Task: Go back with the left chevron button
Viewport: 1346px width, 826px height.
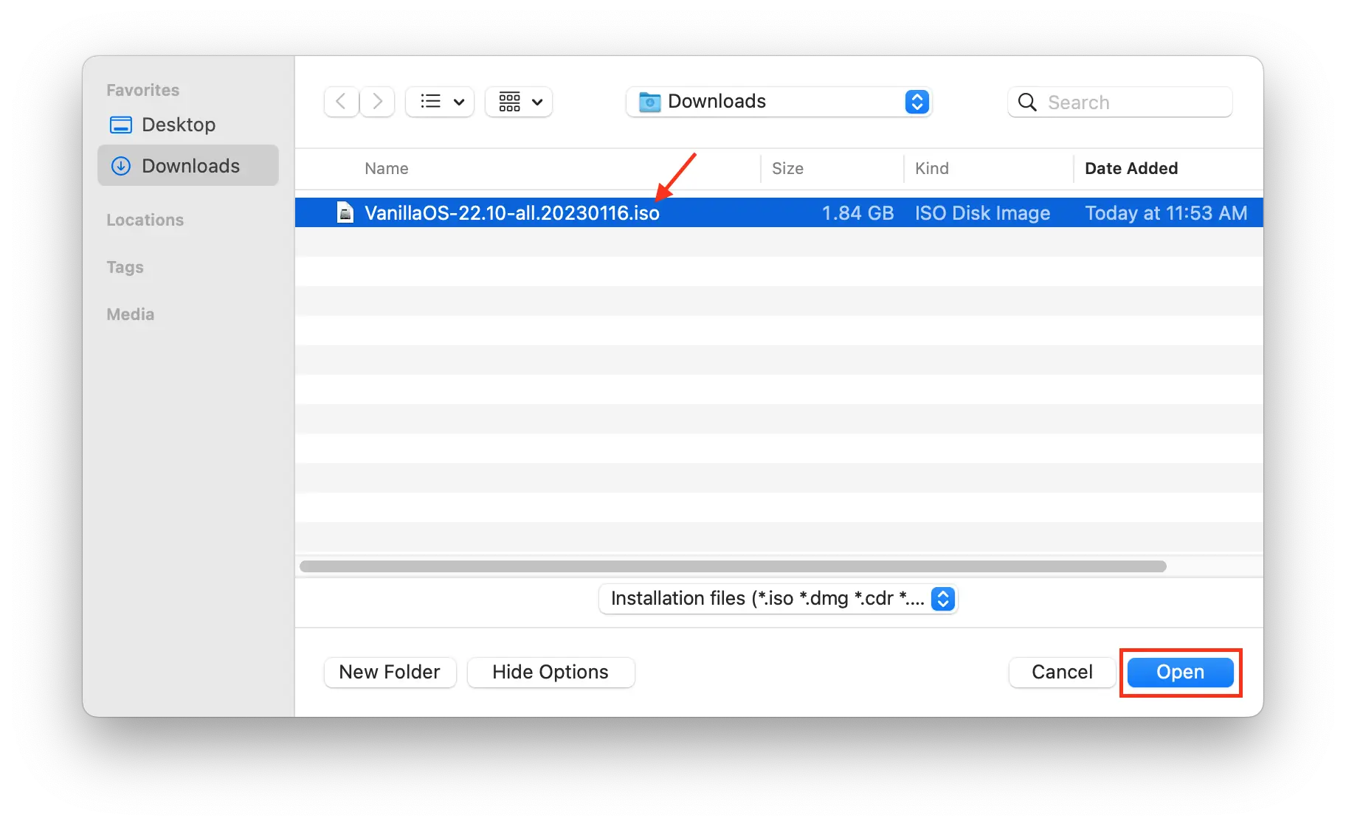Action: click(342, 102)
